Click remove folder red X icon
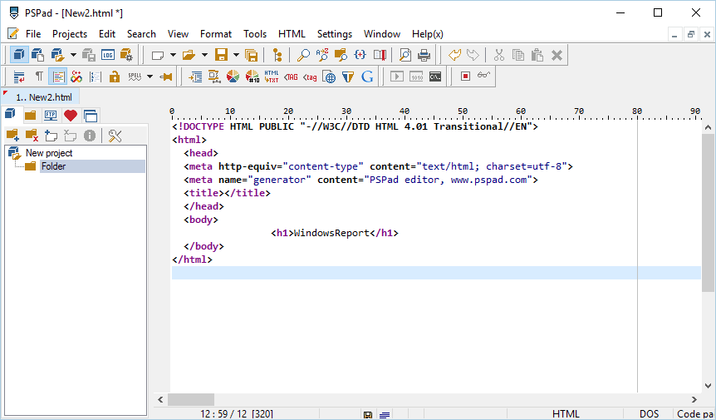Viewport: 716px width, 420px height. click(x=32, y=136)
